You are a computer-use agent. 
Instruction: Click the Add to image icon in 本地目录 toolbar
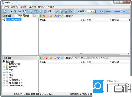click(55, 58)
